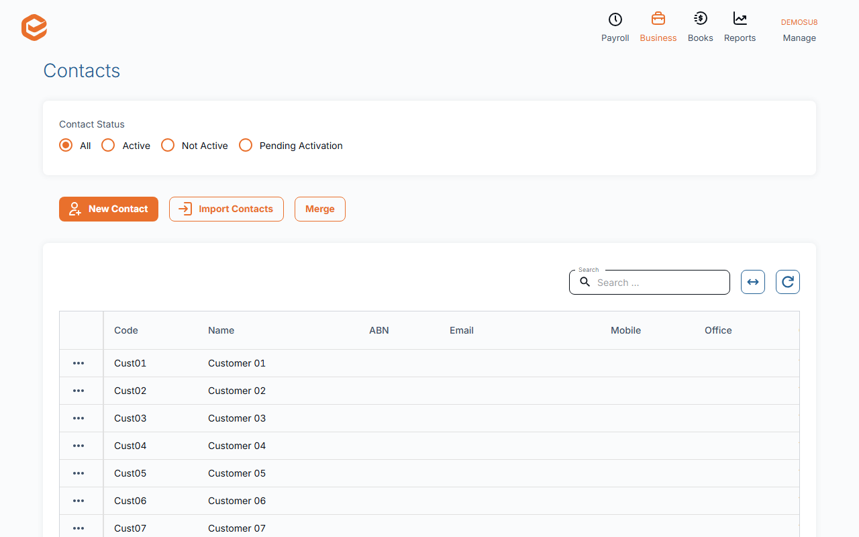Screen dimensions: 859x537
Task: Sort by the Name column header
Action: (221, 330)
